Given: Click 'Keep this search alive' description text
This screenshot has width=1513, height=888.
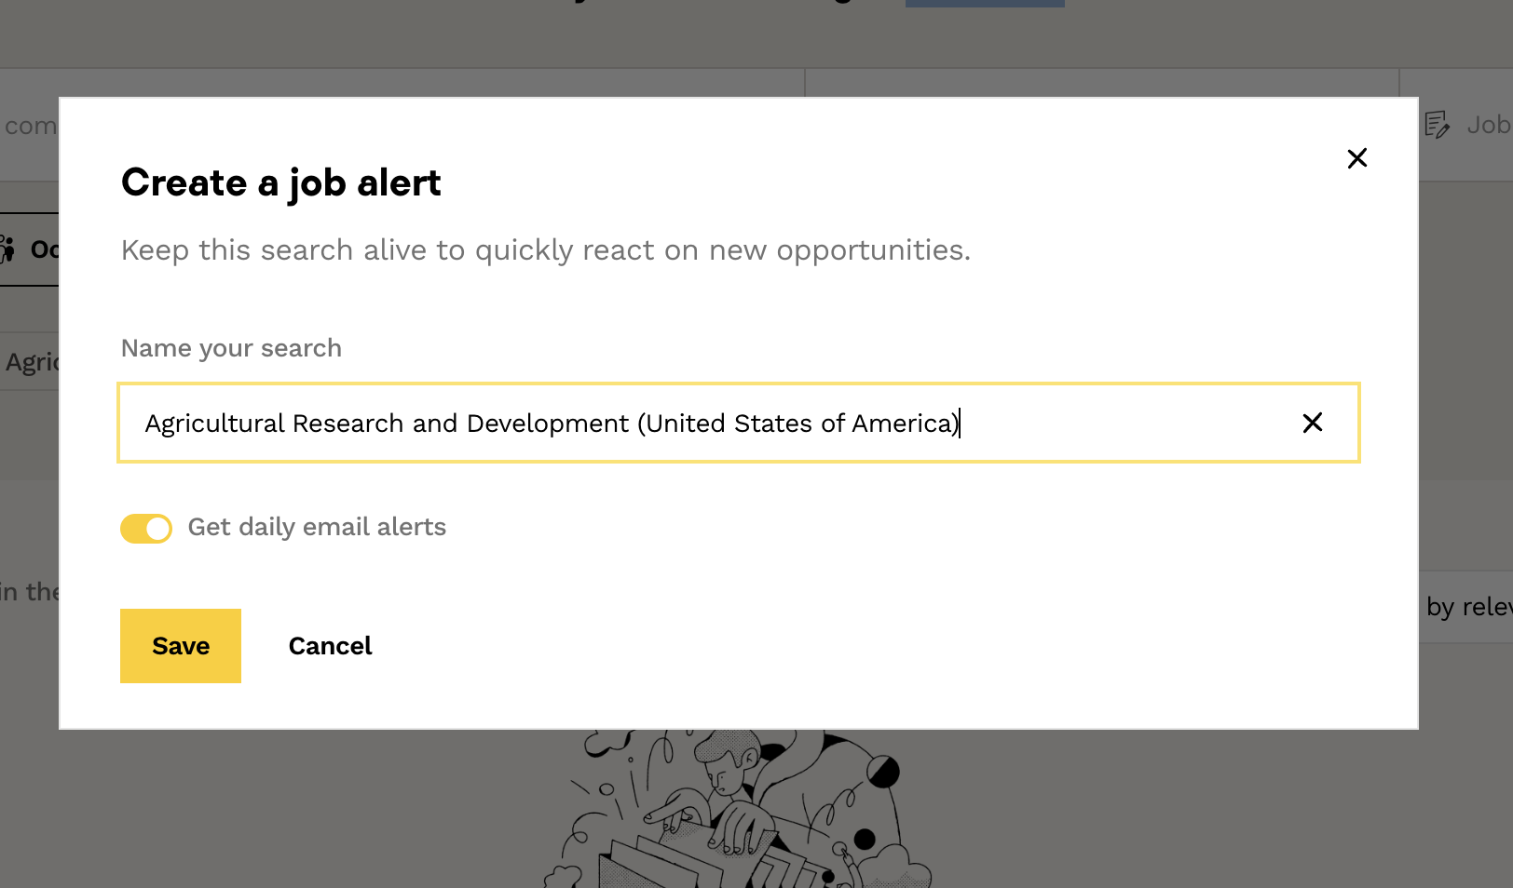Looking at the screenshot, I should pos(545,250).
